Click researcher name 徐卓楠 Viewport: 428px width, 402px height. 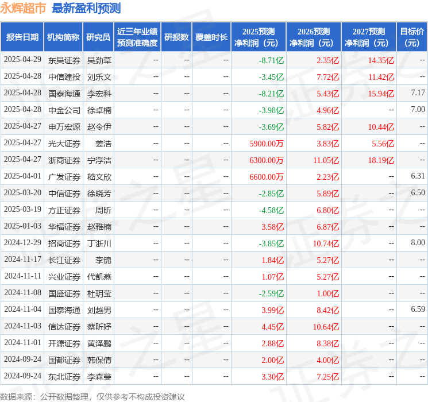[x=99, y=110]
